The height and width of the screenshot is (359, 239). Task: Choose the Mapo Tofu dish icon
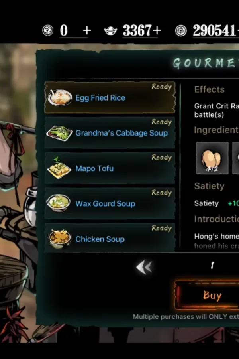59,168
